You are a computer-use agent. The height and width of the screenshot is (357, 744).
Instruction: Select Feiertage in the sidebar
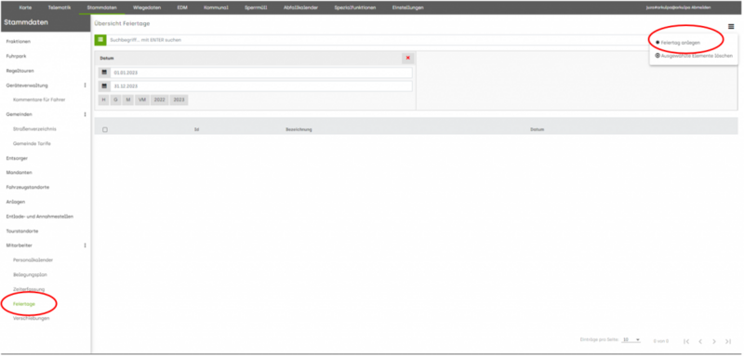click(24, 303)
